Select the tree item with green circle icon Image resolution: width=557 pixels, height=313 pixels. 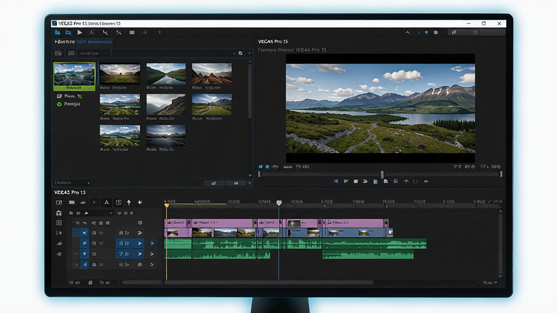click(69, 104)
